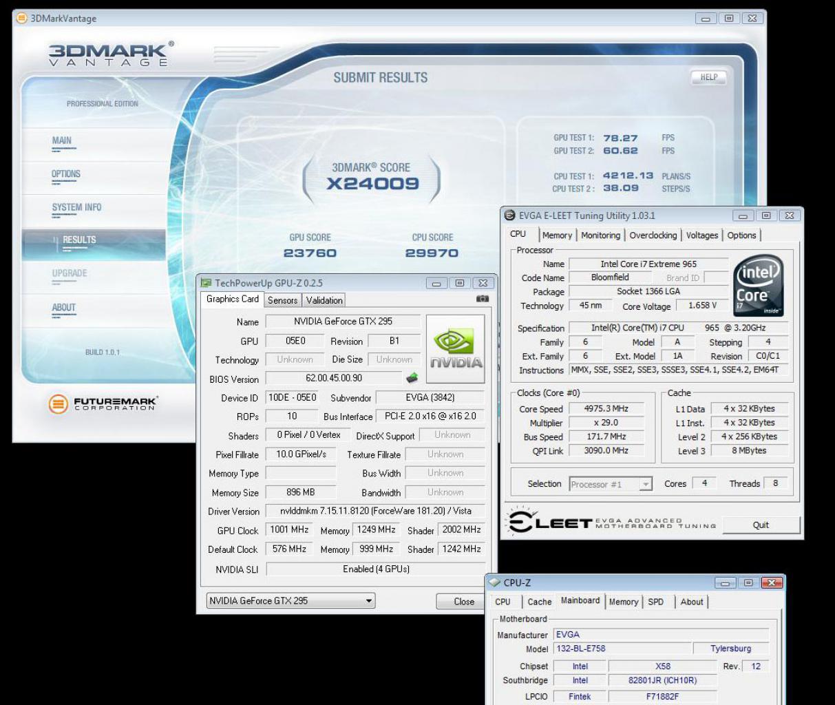Open OPTIONS in 3DMark Vantage sidebar

click(x=66, y=176)
